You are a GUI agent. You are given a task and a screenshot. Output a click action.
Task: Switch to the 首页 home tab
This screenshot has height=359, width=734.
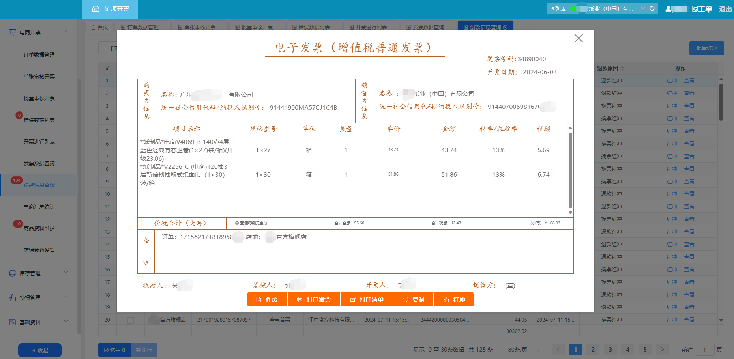point(99,27)
